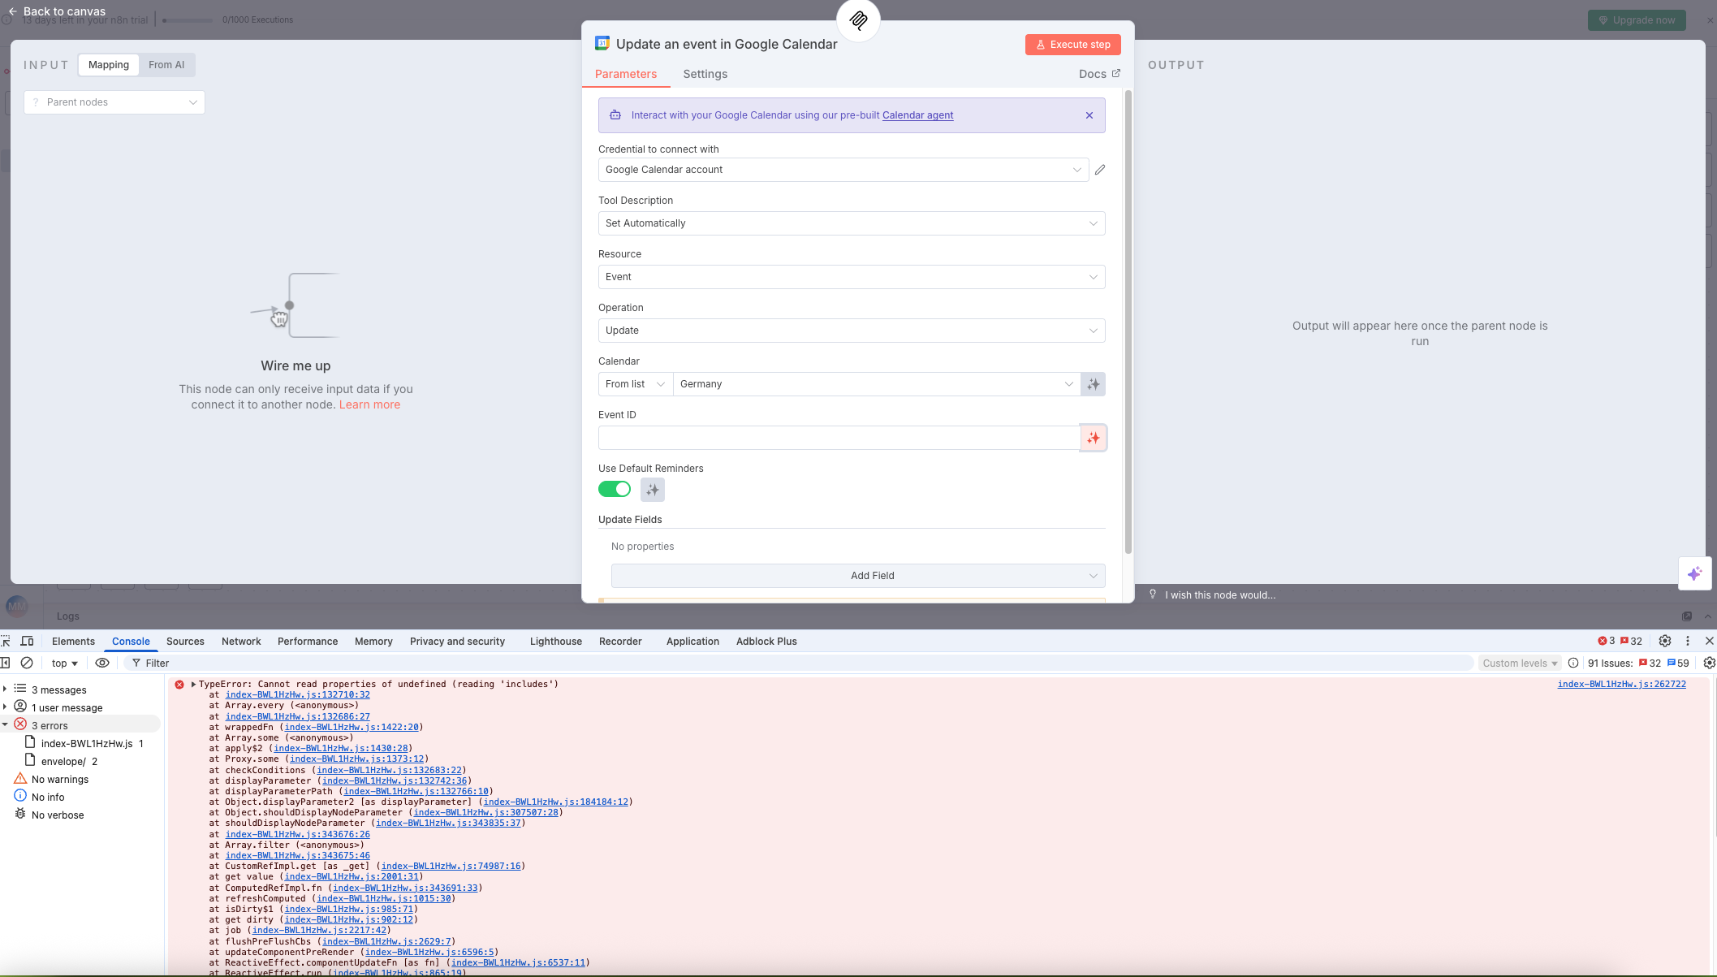Click the pencil icon to edit the credential

1100,170
